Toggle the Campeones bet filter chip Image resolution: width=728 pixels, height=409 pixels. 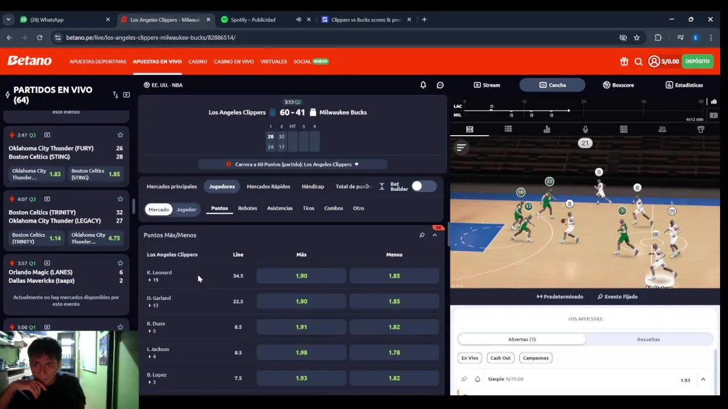(x=536, y=358)
